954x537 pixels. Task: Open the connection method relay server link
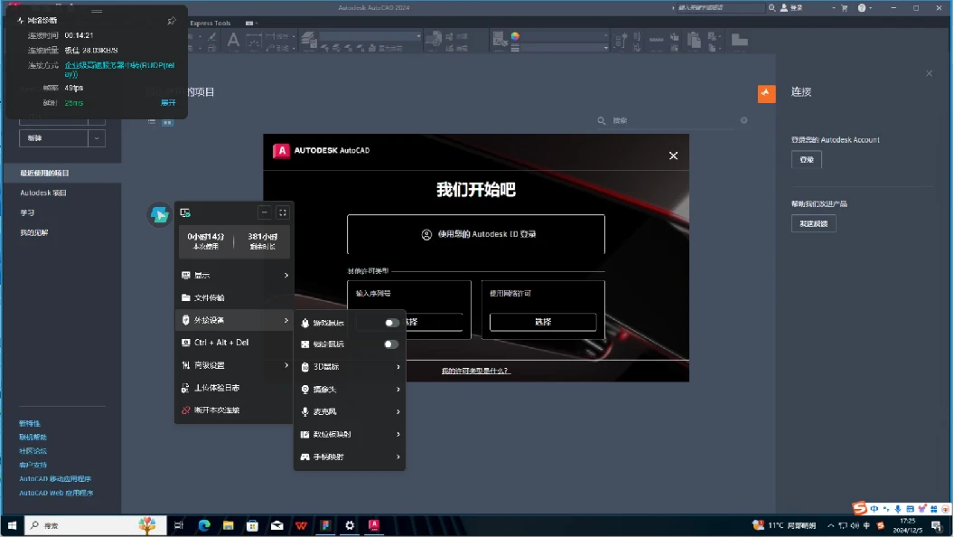click(120, 70)
